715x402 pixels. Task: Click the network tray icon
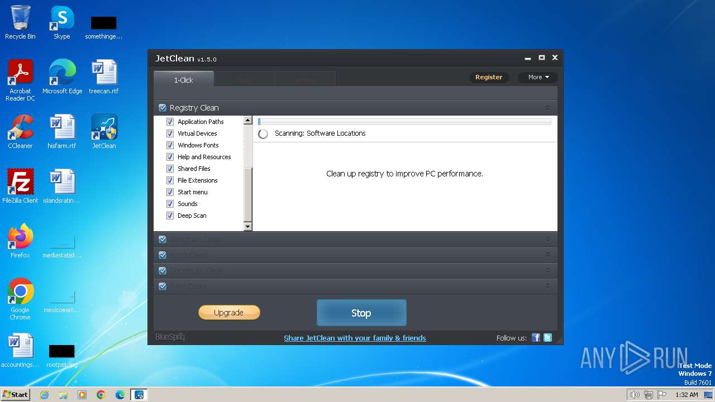click(x=649, y=395)
